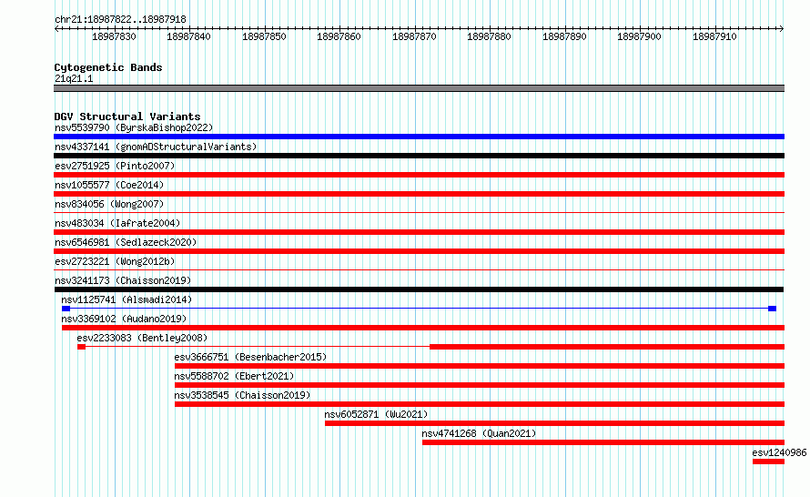The image size is (810, 497).
Task: Open the nsv4741268 (Quan2021) label
Action: coord(479,433)
